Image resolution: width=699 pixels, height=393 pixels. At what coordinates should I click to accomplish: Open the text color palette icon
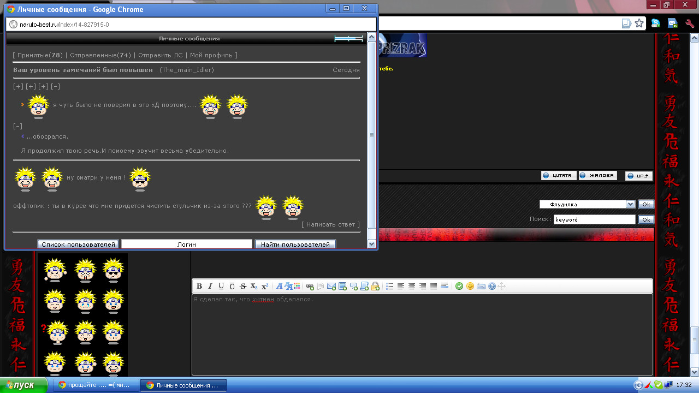(297, 286)
